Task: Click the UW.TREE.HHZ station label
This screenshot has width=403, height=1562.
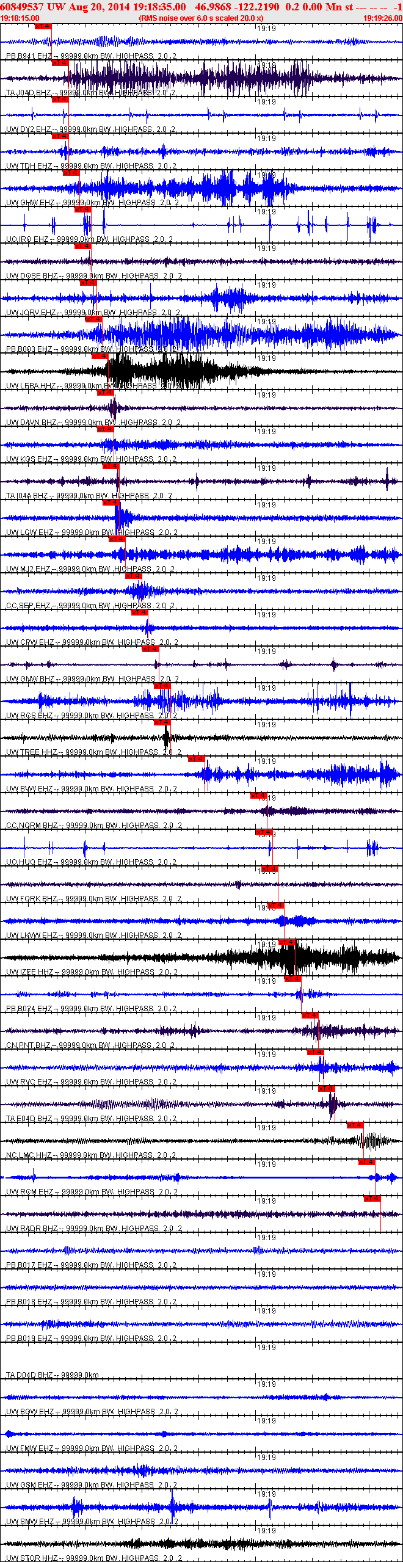Action: (x=32, y=752)
